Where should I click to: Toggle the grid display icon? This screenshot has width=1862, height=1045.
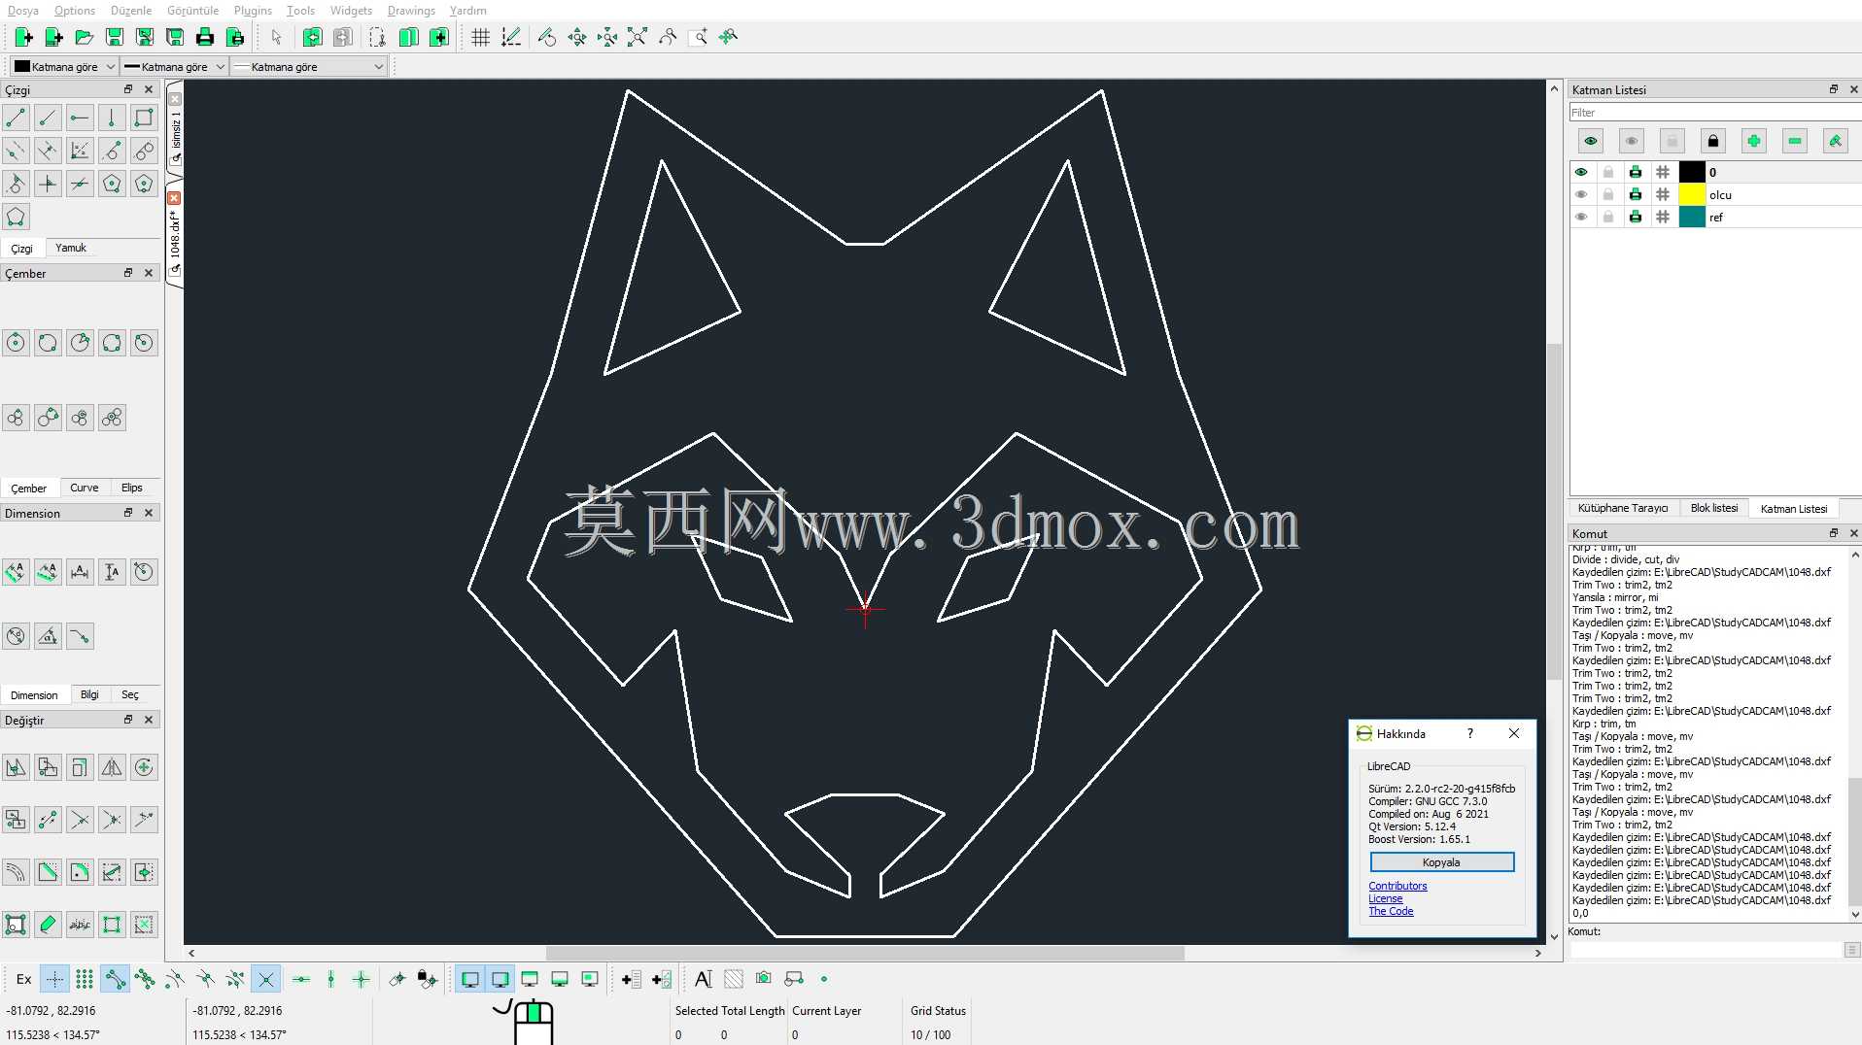click(x=480, y=37)
